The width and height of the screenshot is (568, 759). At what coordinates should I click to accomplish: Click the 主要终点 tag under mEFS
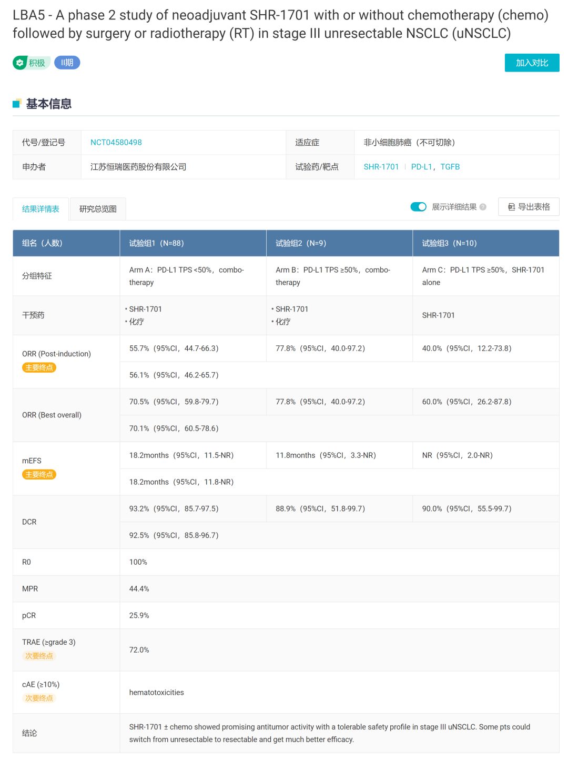click(39, 474)
